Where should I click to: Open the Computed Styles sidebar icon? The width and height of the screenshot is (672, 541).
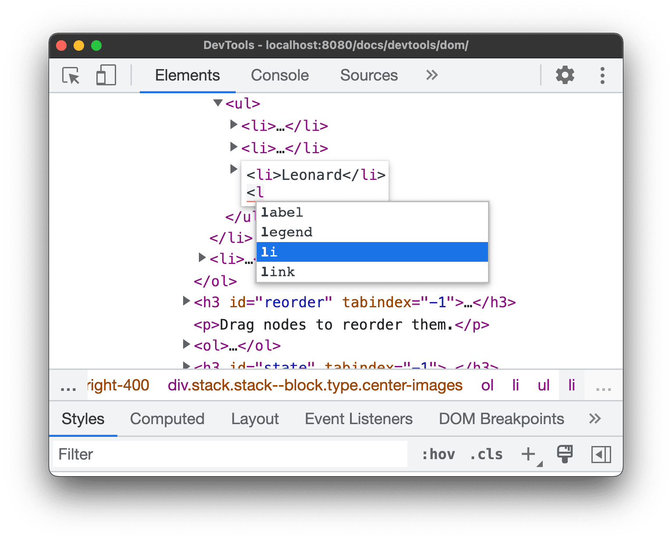click(601, 454)
